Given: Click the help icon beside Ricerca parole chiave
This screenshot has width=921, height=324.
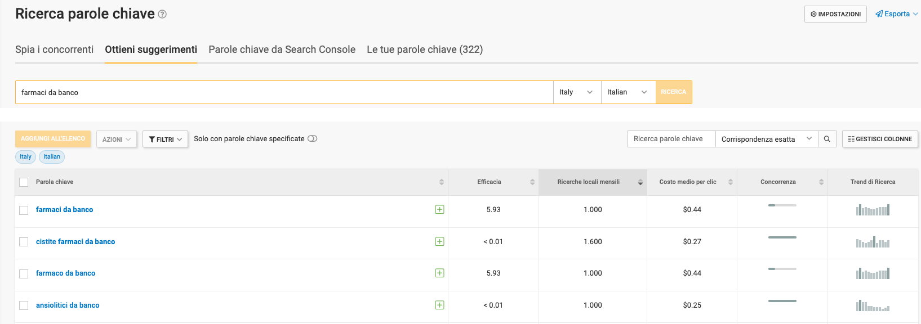Looking at the screenshot, I should [x=162, y=15].
